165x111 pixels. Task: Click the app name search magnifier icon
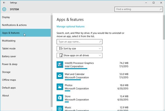pos(100,42)
